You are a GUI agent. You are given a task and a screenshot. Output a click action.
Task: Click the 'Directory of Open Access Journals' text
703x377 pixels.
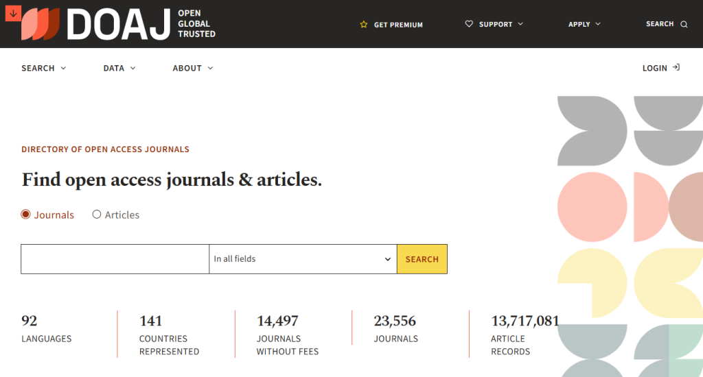click(105, 149)
